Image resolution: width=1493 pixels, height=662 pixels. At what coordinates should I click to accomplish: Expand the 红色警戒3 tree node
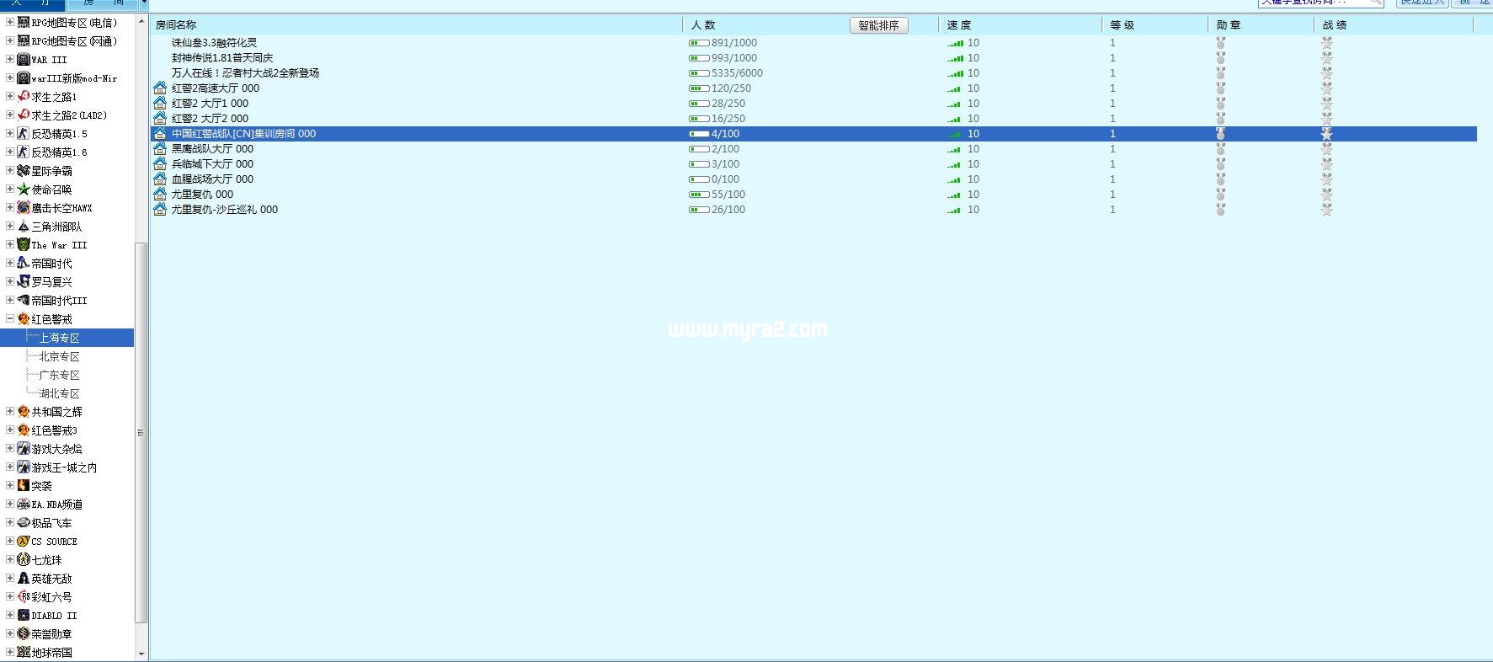10,430
